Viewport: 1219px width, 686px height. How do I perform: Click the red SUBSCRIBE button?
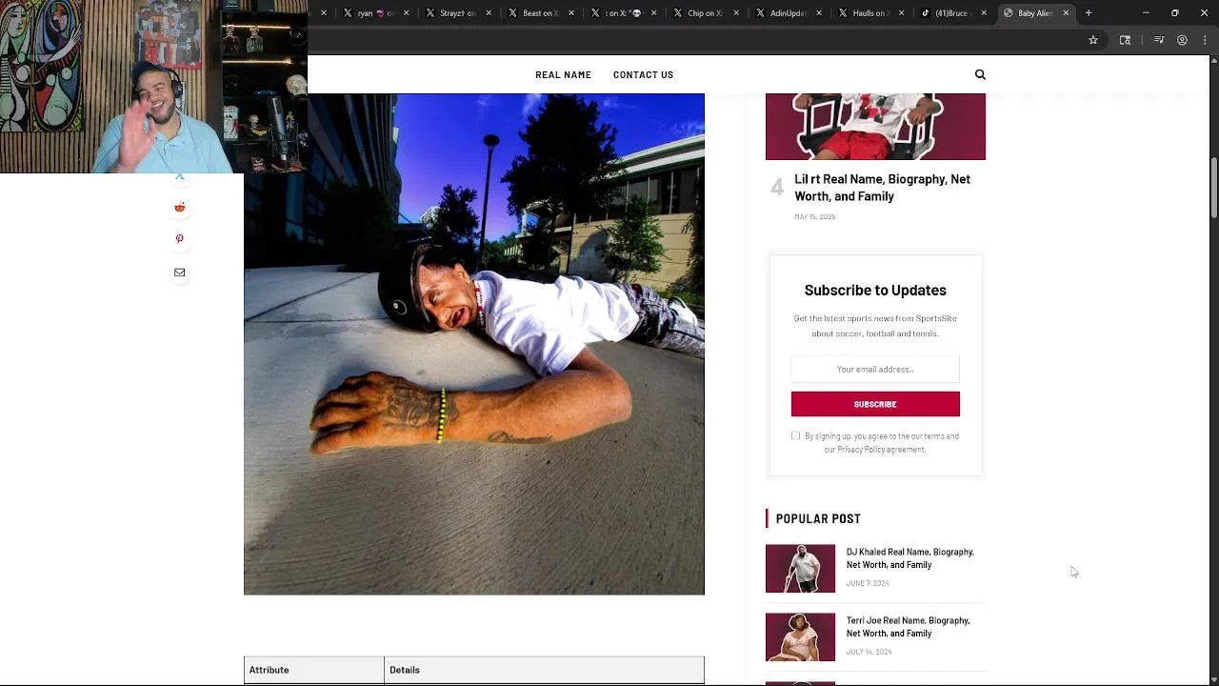point(875,404)
